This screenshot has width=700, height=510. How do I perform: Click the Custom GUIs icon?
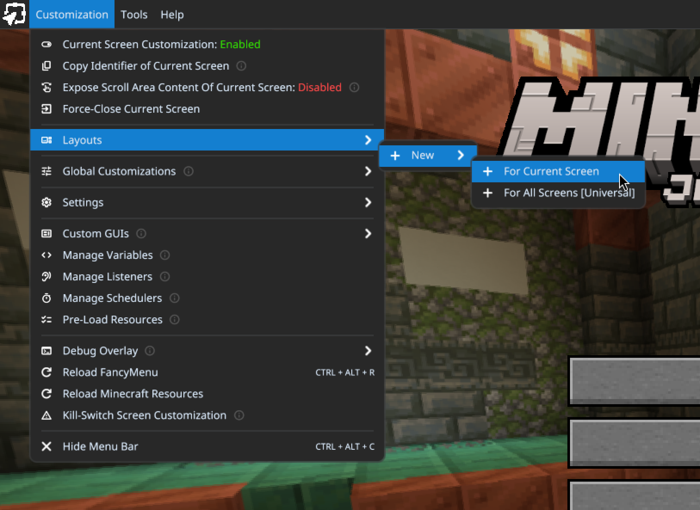point(46,233)
